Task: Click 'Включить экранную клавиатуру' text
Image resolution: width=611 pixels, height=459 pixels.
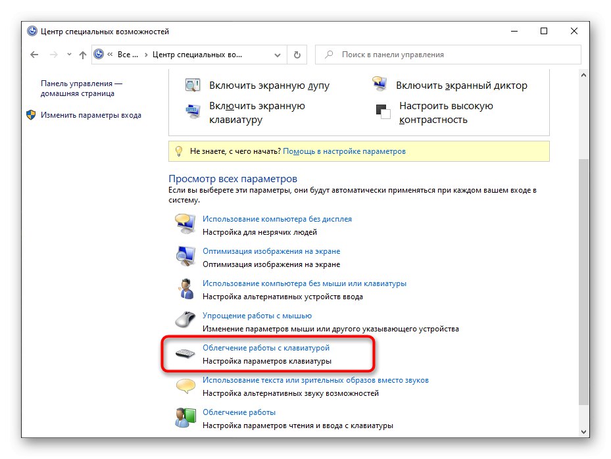Action: tap(257, 112)
